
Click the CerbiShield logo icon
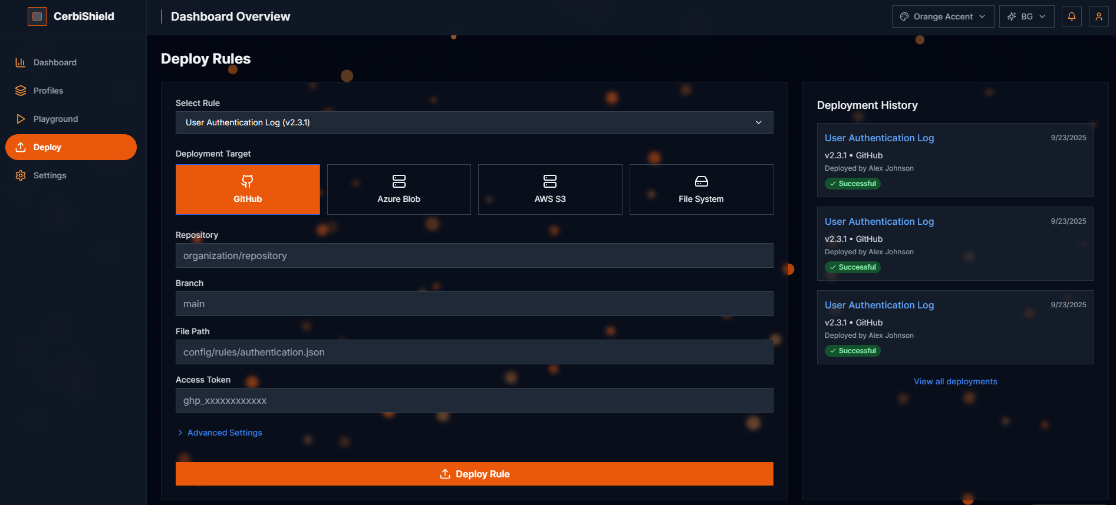[37, 16]
